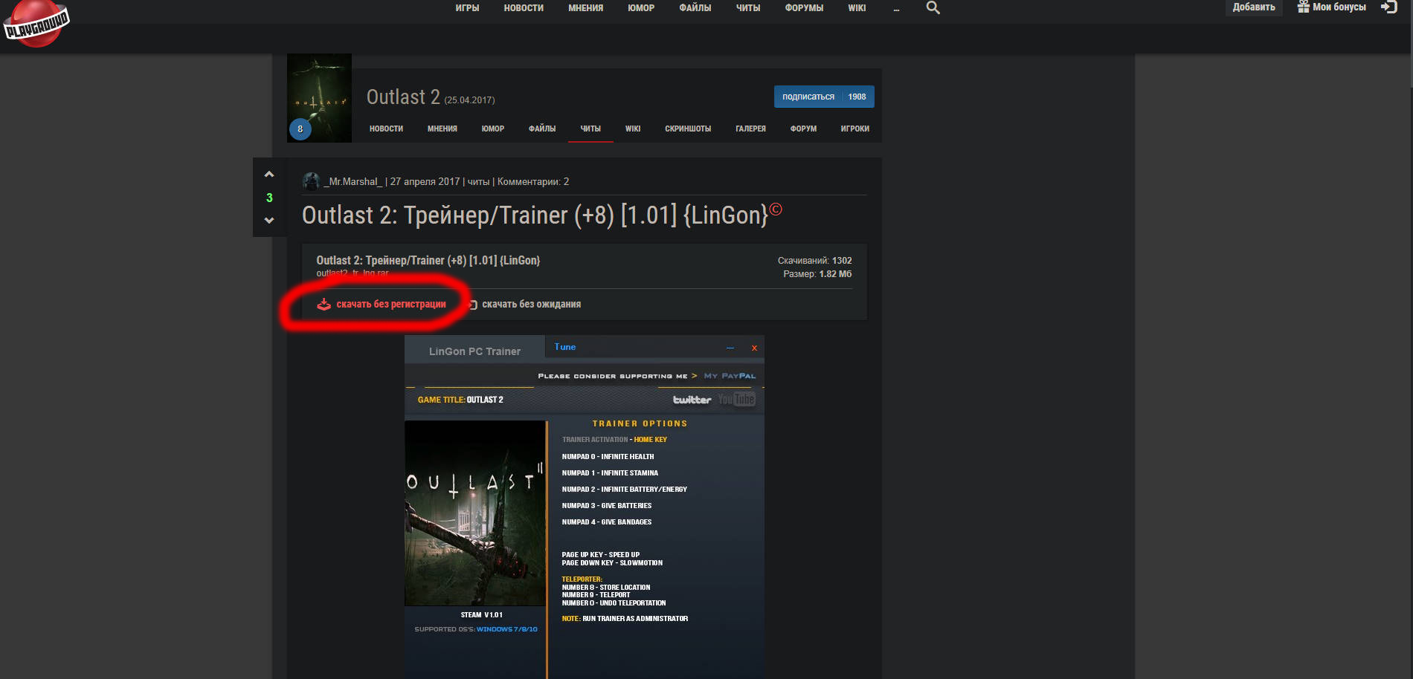Click the читы category link in post meta
Viewport: 1413px width, 679px height.
click(478, 181)
